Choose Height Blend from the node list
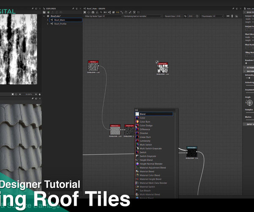Image resolution: width=254 pixels, height=212 pixels. 146,160
